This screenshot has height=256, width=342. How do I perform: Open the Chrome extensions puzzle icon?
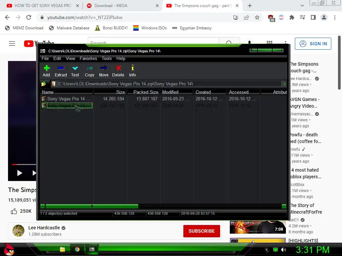pos(292,17)
